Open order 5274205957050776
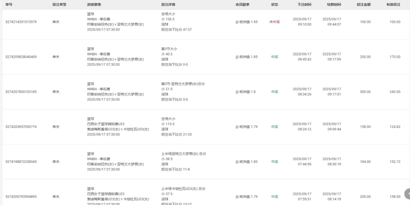The width and height of the screenshot is (410, 205). pos(21,127)
